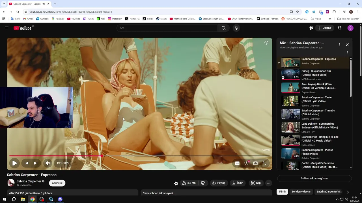Open Sabrina Carpenter channel avatar
Viewport: 362px width, 203px height.
point(11,183)
